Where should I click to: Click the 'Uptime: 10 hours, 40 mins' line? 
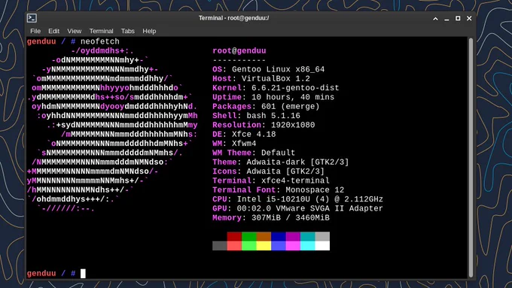[x=273, y=97]
